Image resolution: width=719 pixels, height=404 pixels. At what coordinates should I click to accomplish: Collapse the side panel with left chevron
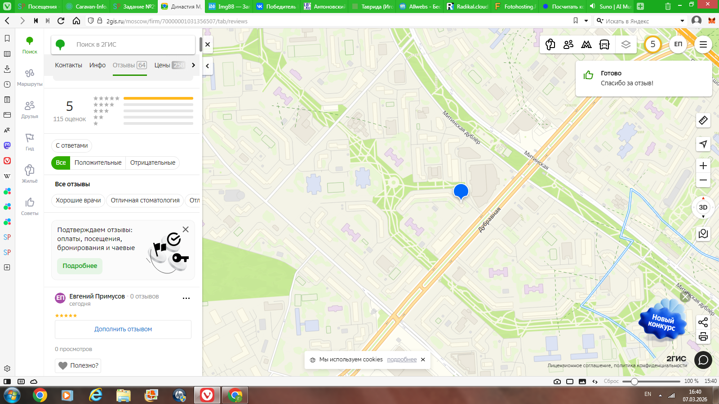tap(207, 66)
